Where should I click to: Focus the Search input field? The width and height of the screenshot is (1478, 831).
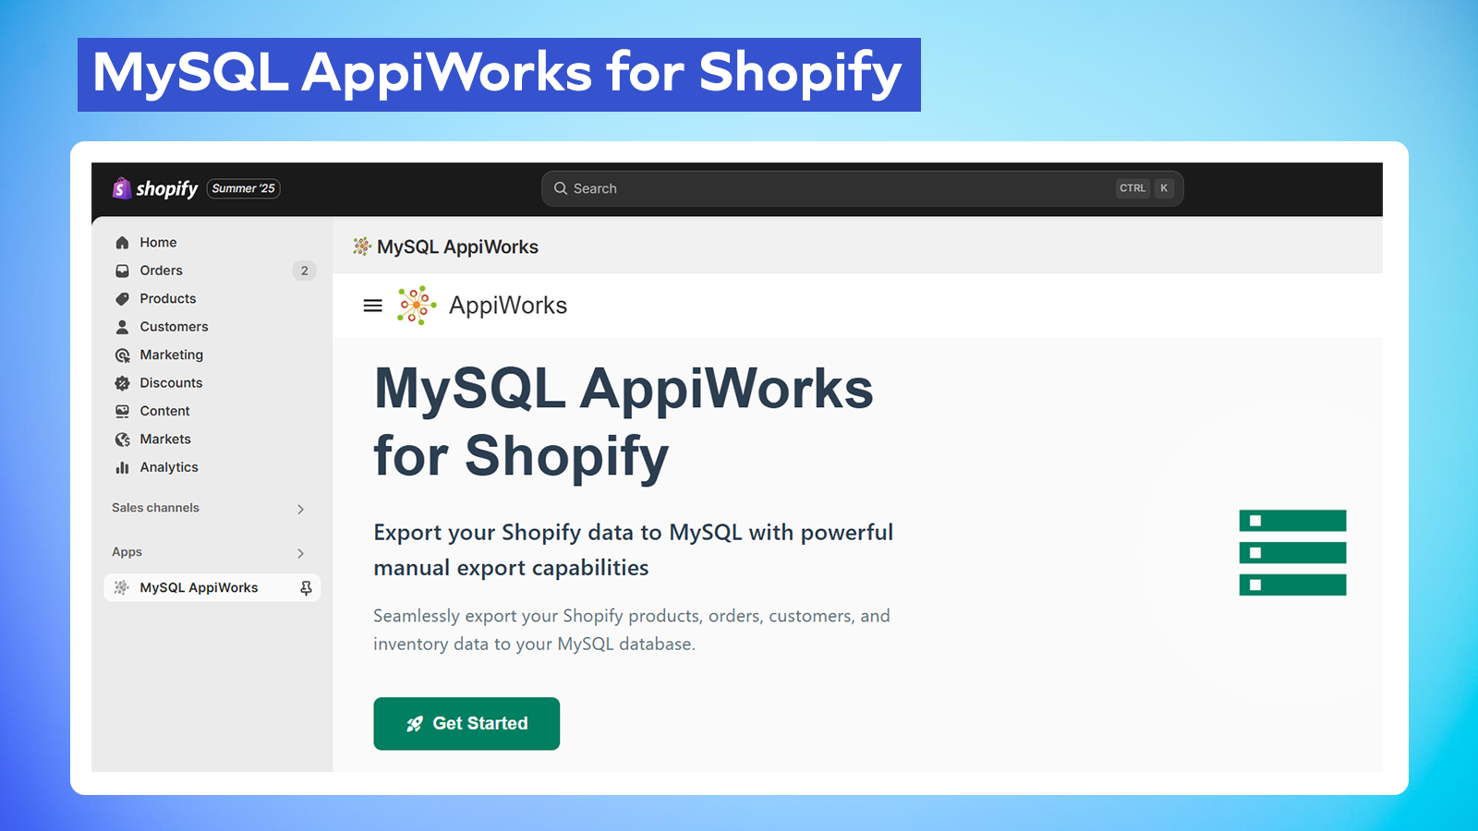click(x=862, y=188)
